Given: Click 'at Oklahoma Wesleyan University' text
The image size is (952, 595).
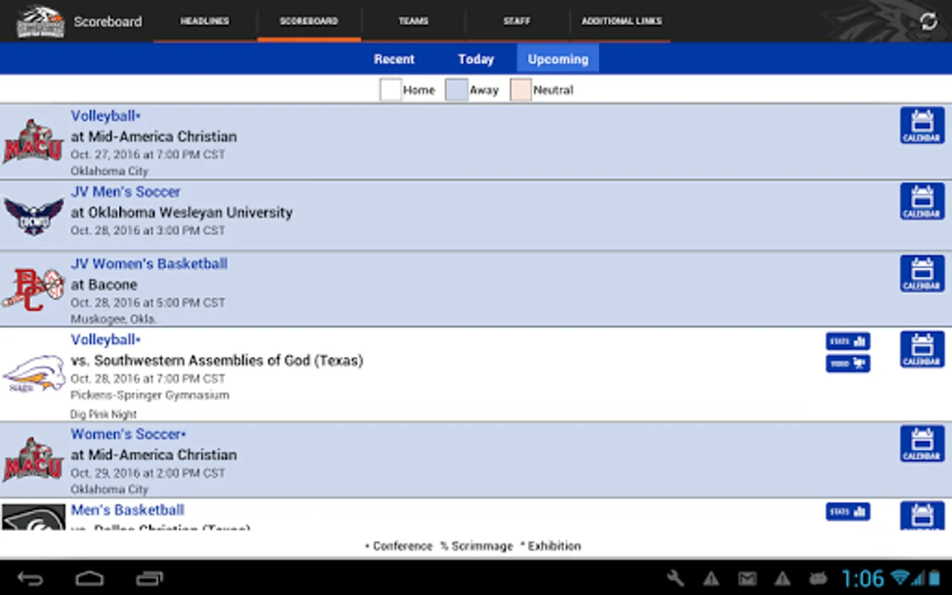Looking at the screenshot, I should 182,213.
